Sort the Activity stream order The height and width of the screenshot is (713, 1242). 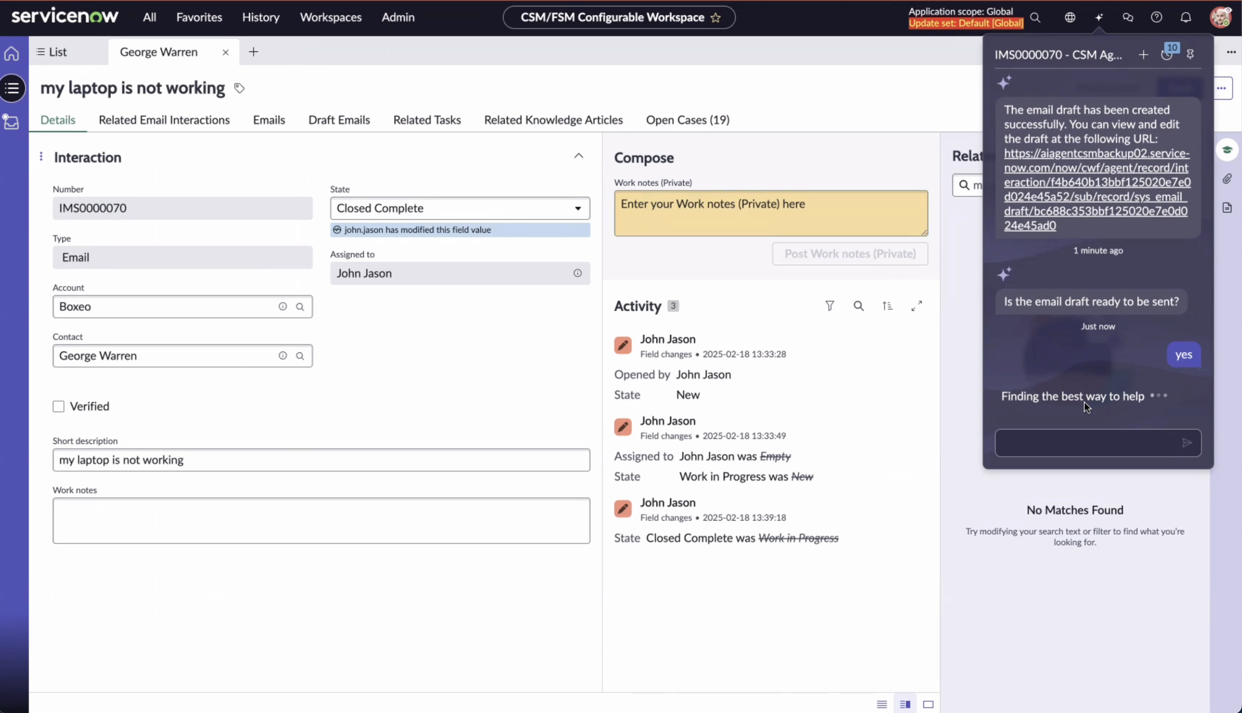click(x=888, y=306)
